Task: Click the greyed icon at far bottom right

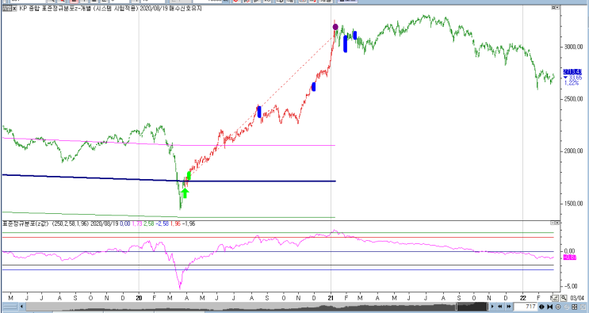Action: (583, 307)
